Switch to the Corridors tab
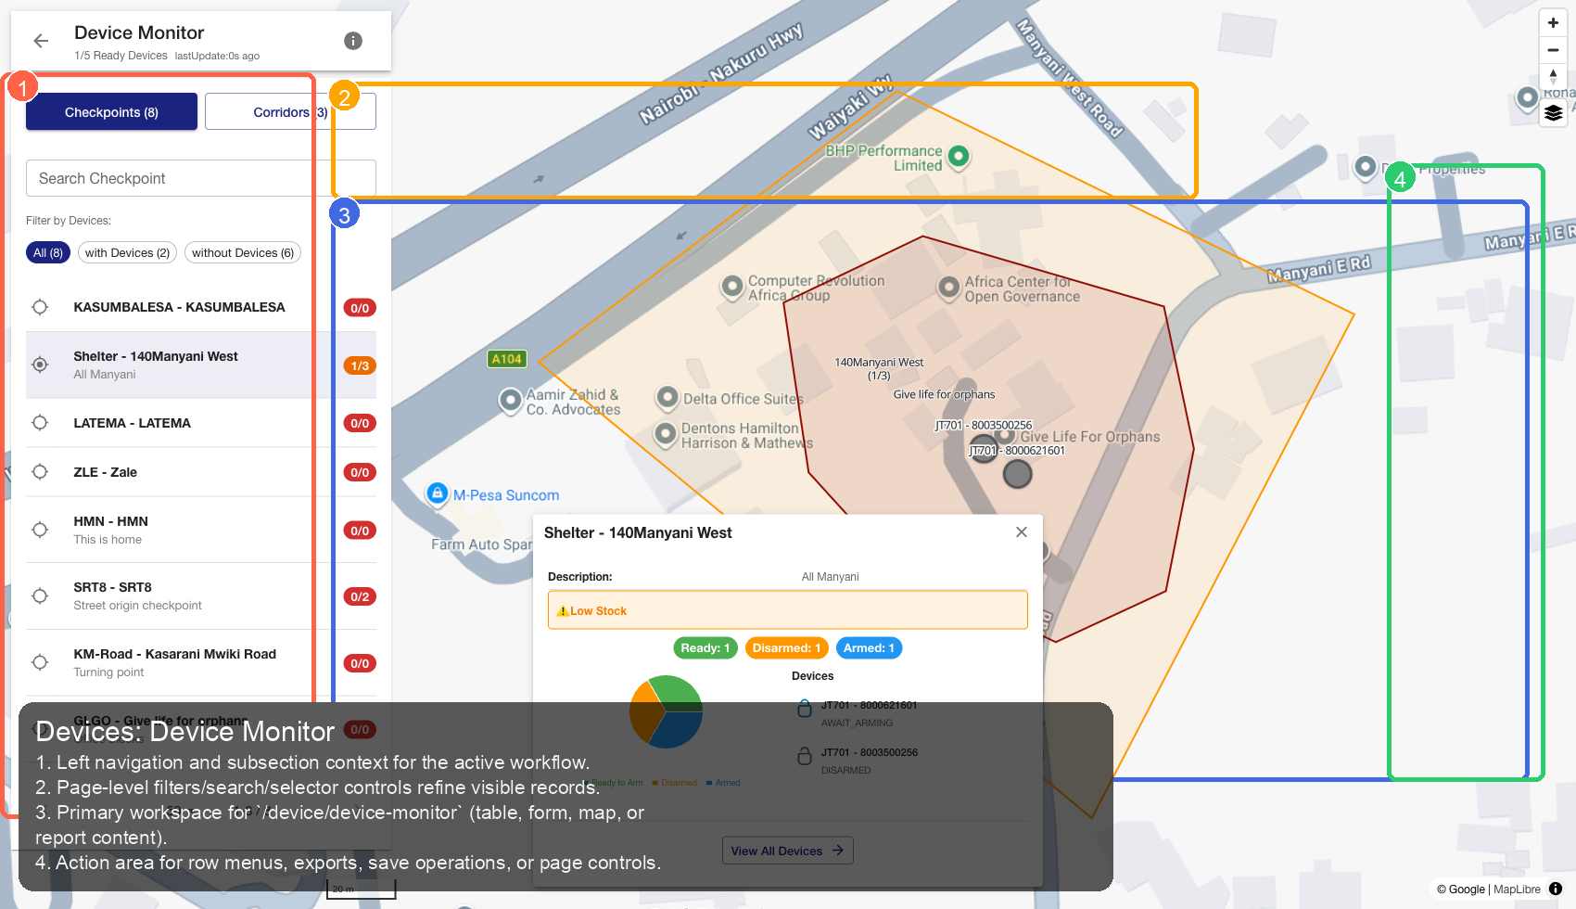The width and height of the screenshot is (1576, 909). click(x=289, y=112)
